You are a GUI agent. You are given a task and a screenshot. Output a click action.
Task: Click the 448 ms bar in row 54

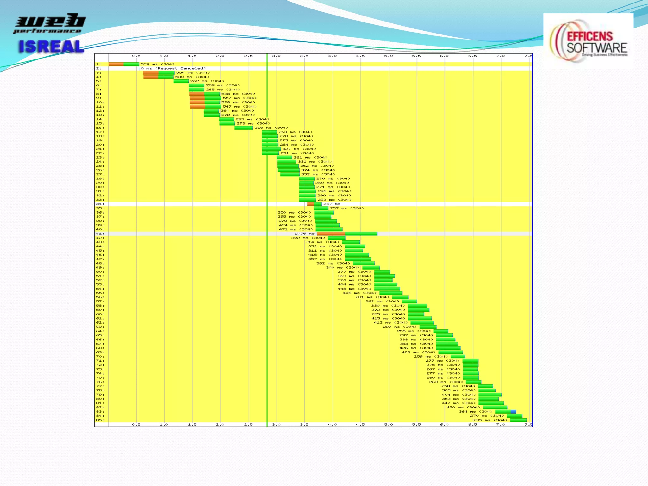[x=387, y=289]
